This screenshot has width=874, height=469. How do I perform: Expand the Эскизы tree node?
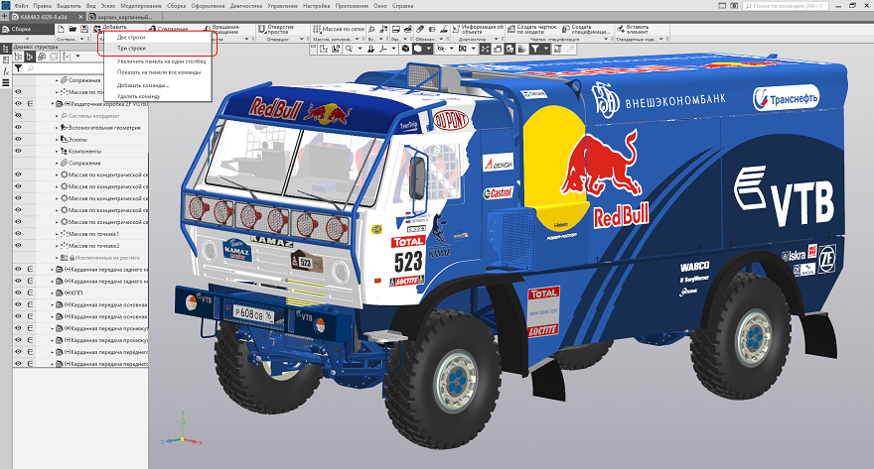tap(57, 140)
